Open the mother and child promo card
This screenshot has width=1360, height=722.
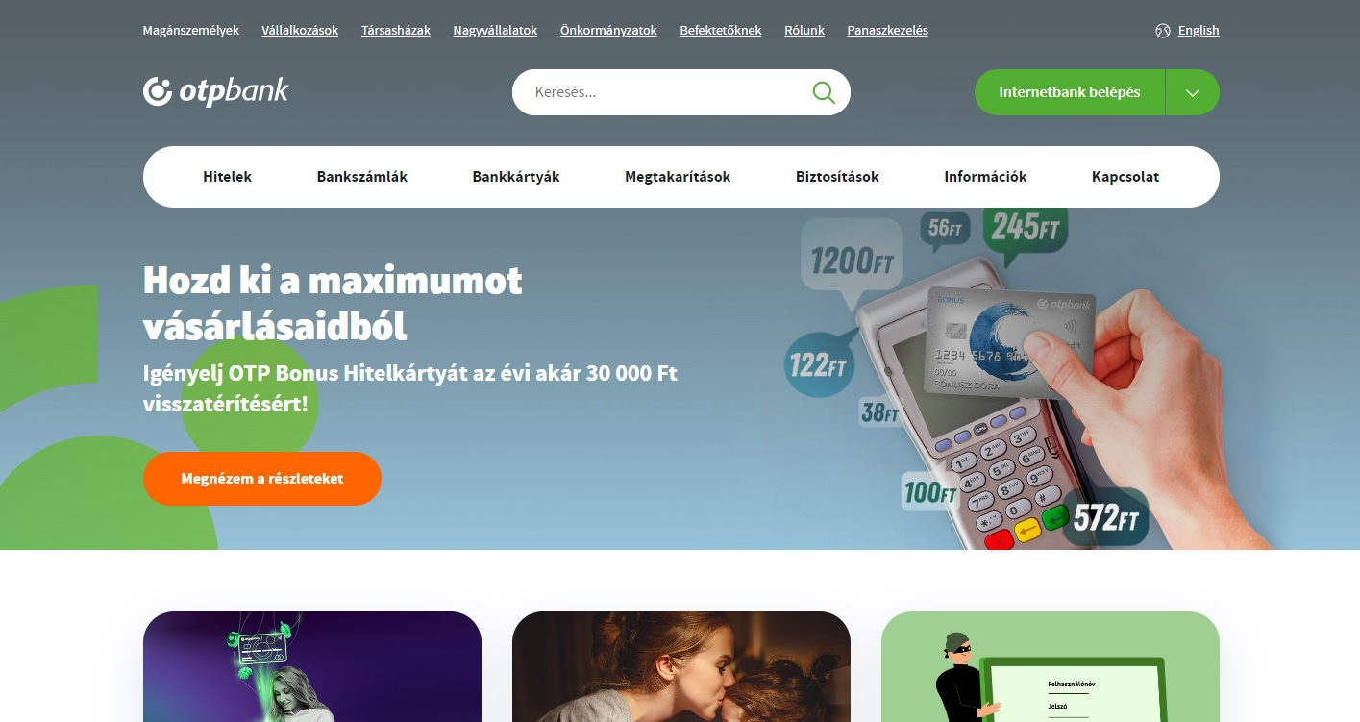click(x=681, y=666)
